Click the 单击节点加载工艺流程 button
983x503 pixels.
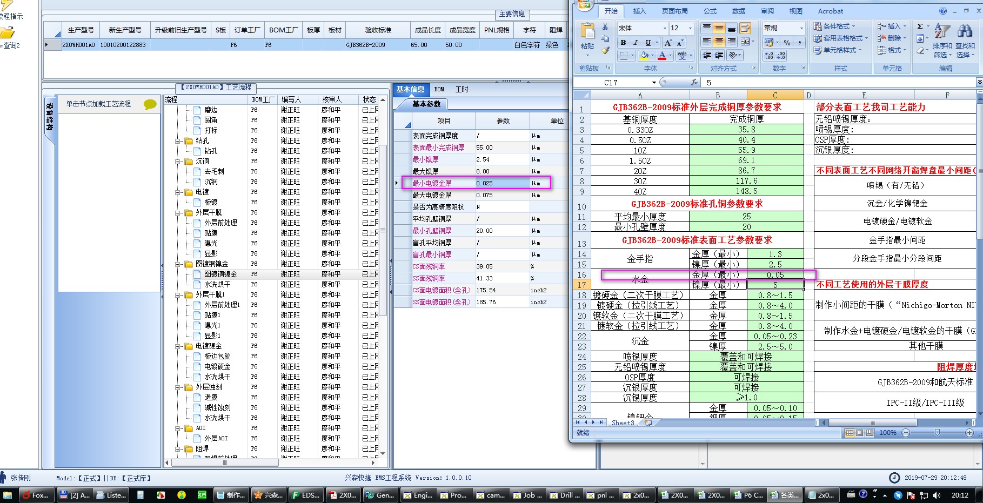click(98, 104)
